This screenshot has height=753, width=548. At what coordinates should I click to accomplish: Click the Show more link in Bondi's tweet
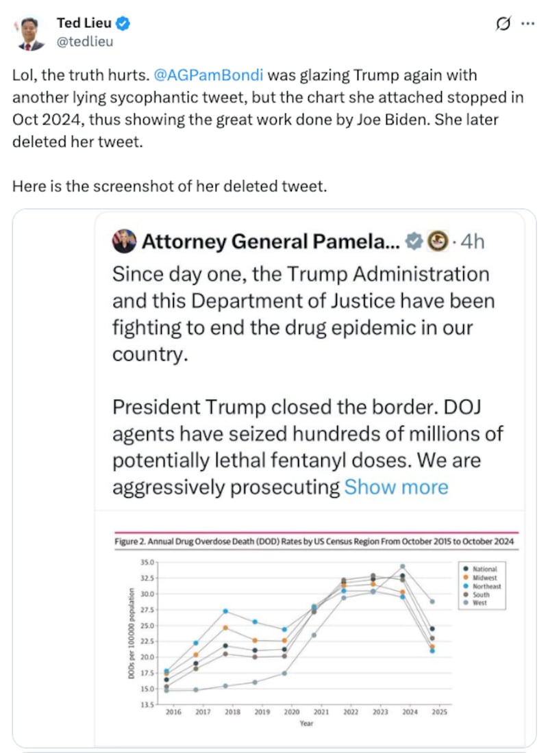coord(396,487)
